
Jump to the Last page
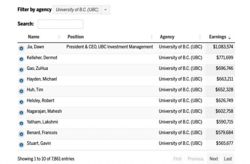coord(228,159)
